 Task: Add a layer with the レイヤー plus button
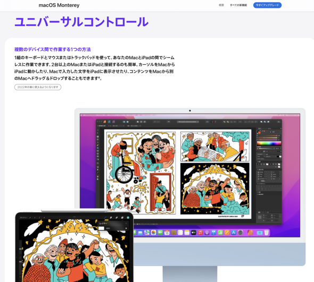coord(126,223)
